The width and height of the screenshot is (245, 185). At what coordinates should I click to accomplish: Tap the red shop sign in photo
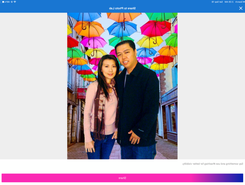[80, 93]
